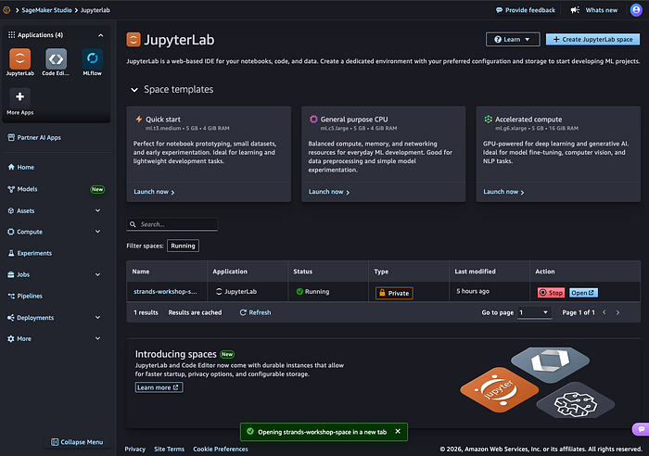The image size is (649, 456).
Task: Click the lock icon in Private badge
Action: click(x=382, y=293)
